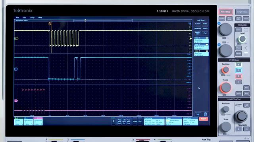The width and height of the screenshot is (254, 142).
Task: Click the Vertical Scale knob
Action: click(226, 88)
